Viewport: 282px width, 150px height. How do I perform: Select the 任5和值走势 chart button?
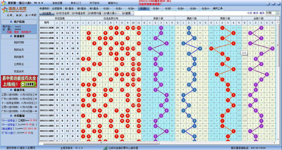point(78,13)
